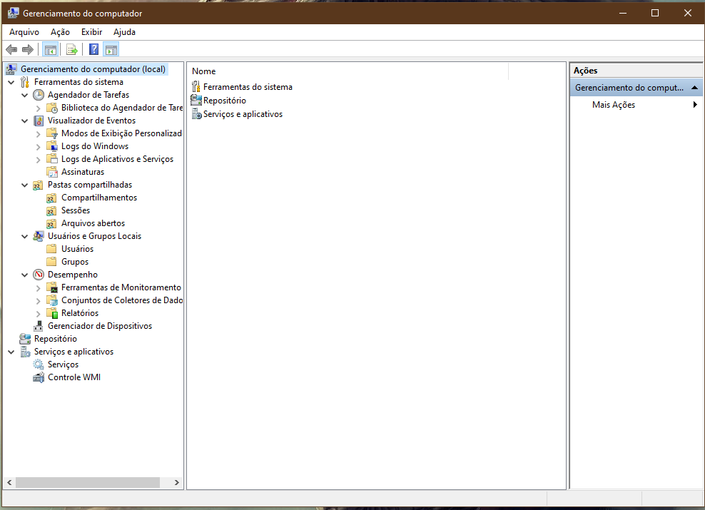Click the Repositório icon in the tree

[25, 339]
